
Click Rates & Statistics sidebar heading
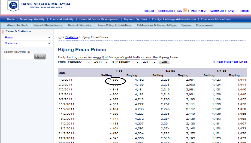point(18,31)
